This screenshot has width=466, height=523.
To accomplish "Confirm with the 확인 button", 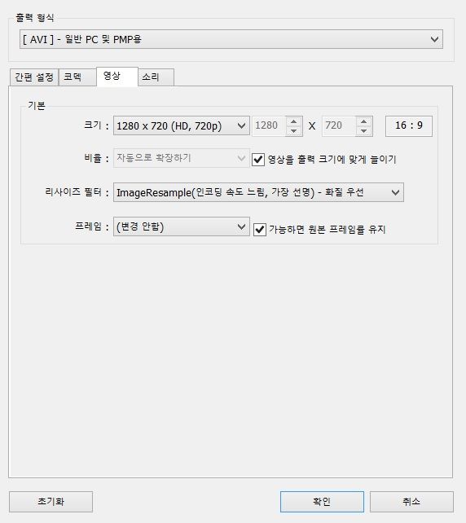I will click(x=322, y=501).
